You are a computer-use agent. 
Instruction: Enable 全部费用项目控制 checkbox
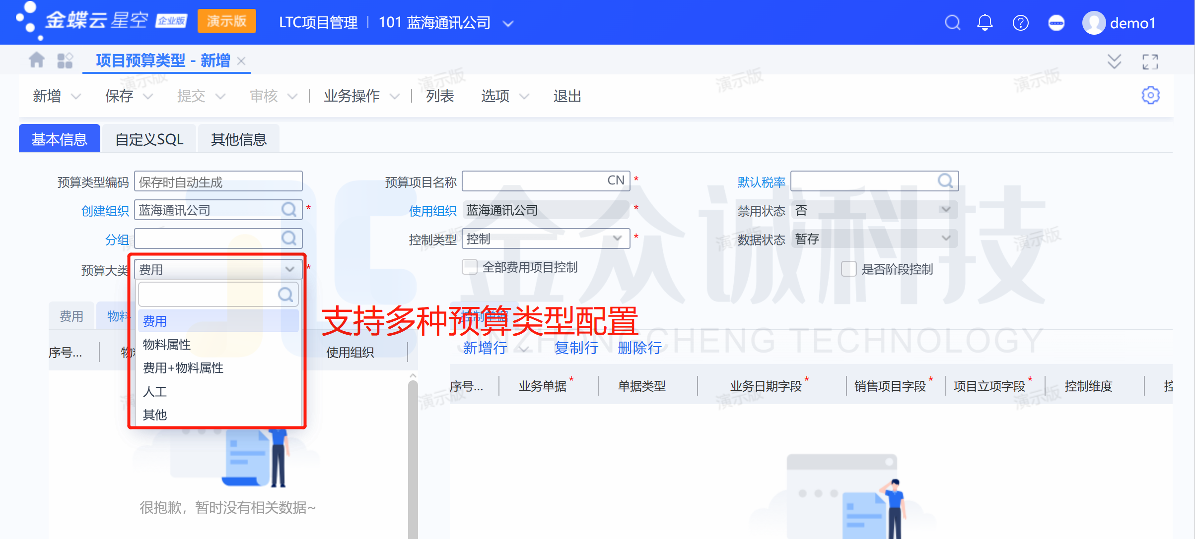[470, 267]
